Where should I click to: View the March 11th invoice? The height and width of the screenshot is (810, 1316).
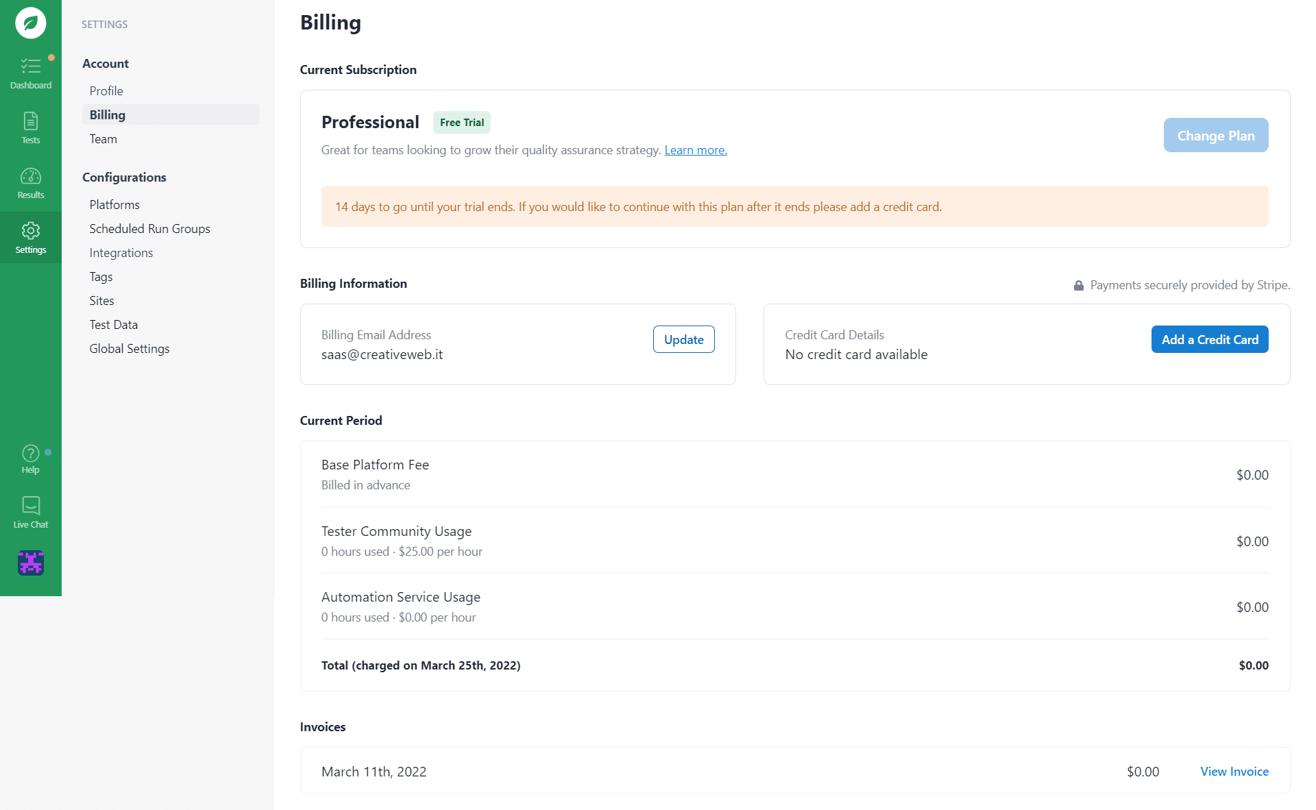tap(1234, 771)
